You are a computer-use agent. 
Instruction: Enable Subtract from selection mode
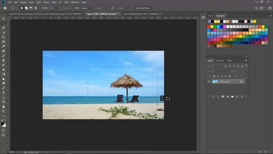coord(31,8)
